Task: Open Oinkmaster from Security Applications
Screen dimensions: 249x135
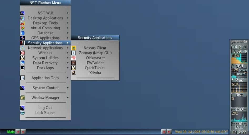Action: point(95,58)
